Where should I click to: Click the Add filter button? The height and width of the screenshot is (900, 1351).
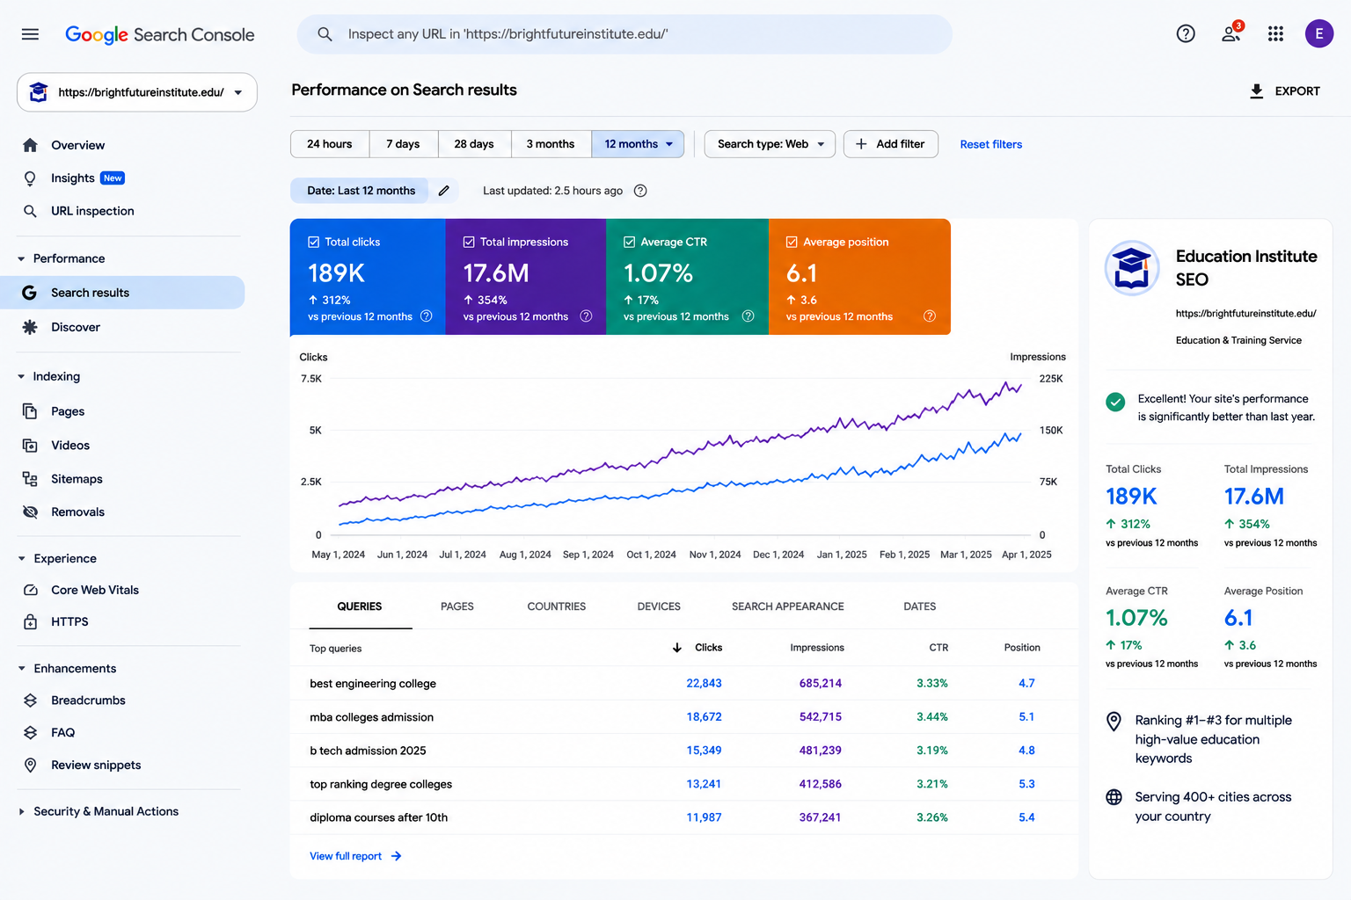891,144
